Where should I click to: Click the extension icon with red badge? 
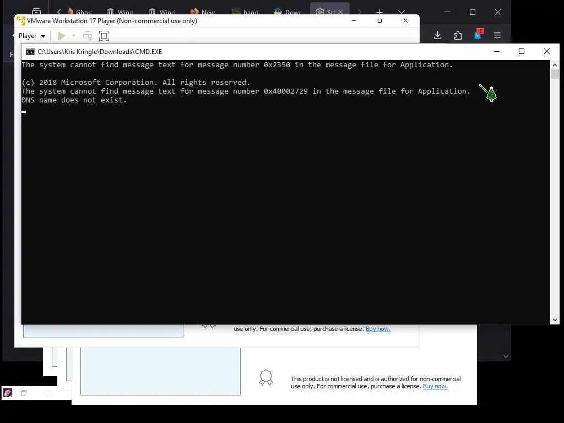pyautogui.click(x=479, y=35)
